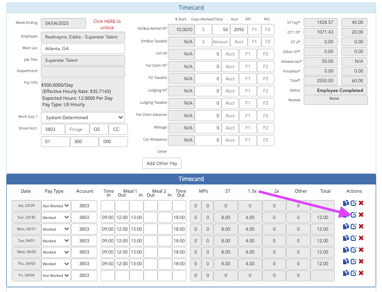Click the Fringe input field
Screen dimensions: 382x292
[77, 129]
